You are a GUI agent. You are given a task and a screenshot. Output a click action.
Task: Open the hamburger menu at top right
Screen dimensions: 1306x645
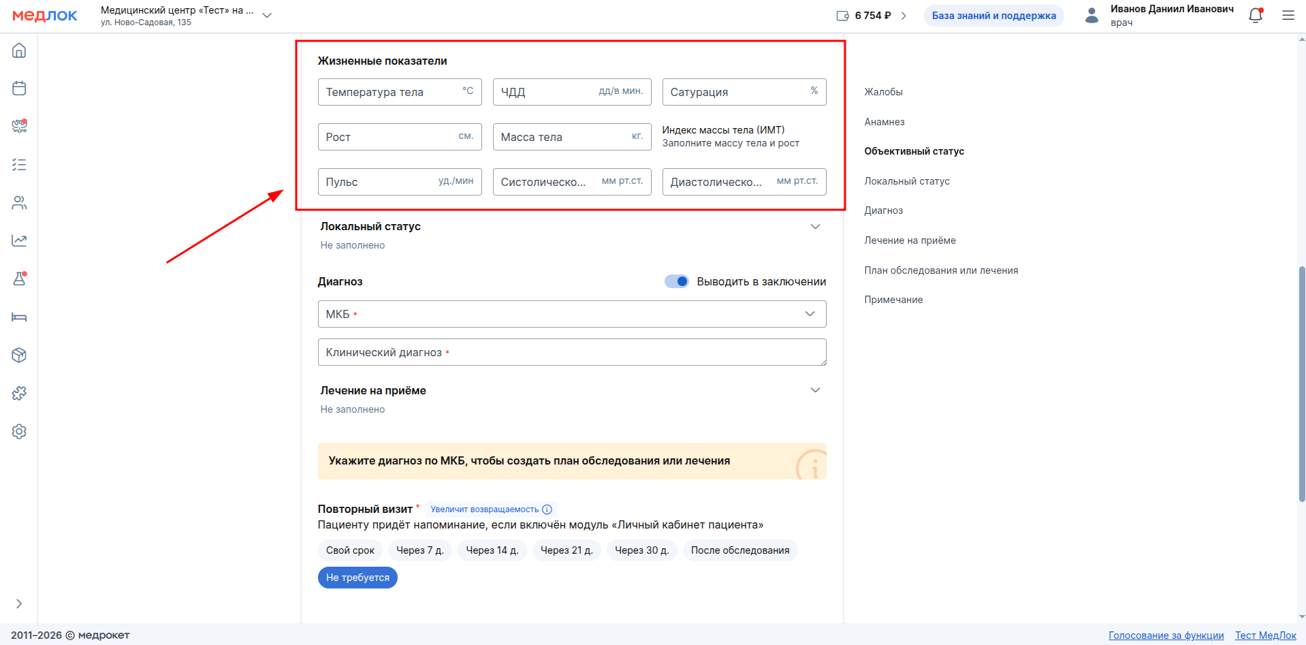(1288, 16)
